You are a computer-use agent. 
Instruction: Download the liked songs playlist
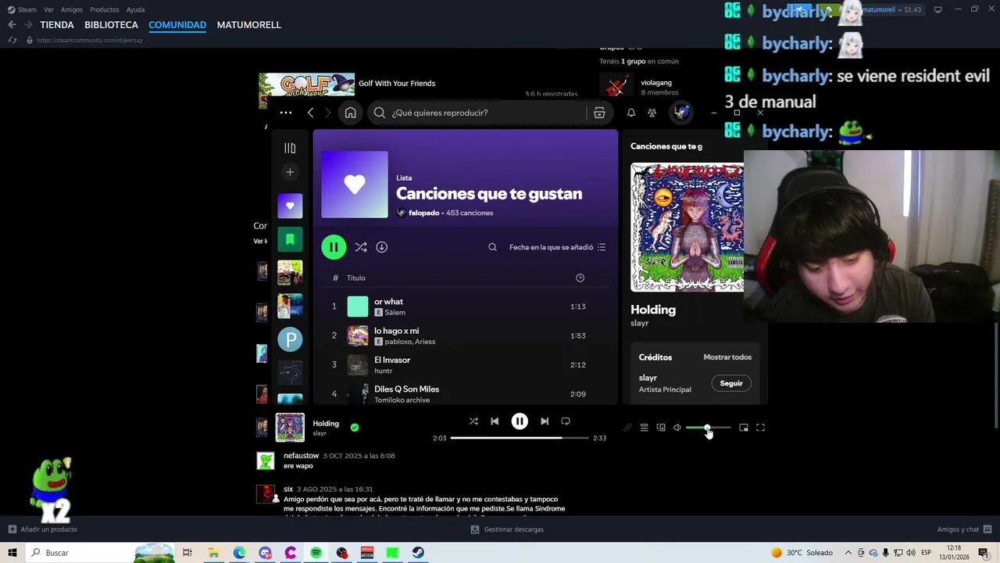coord(381,247)
